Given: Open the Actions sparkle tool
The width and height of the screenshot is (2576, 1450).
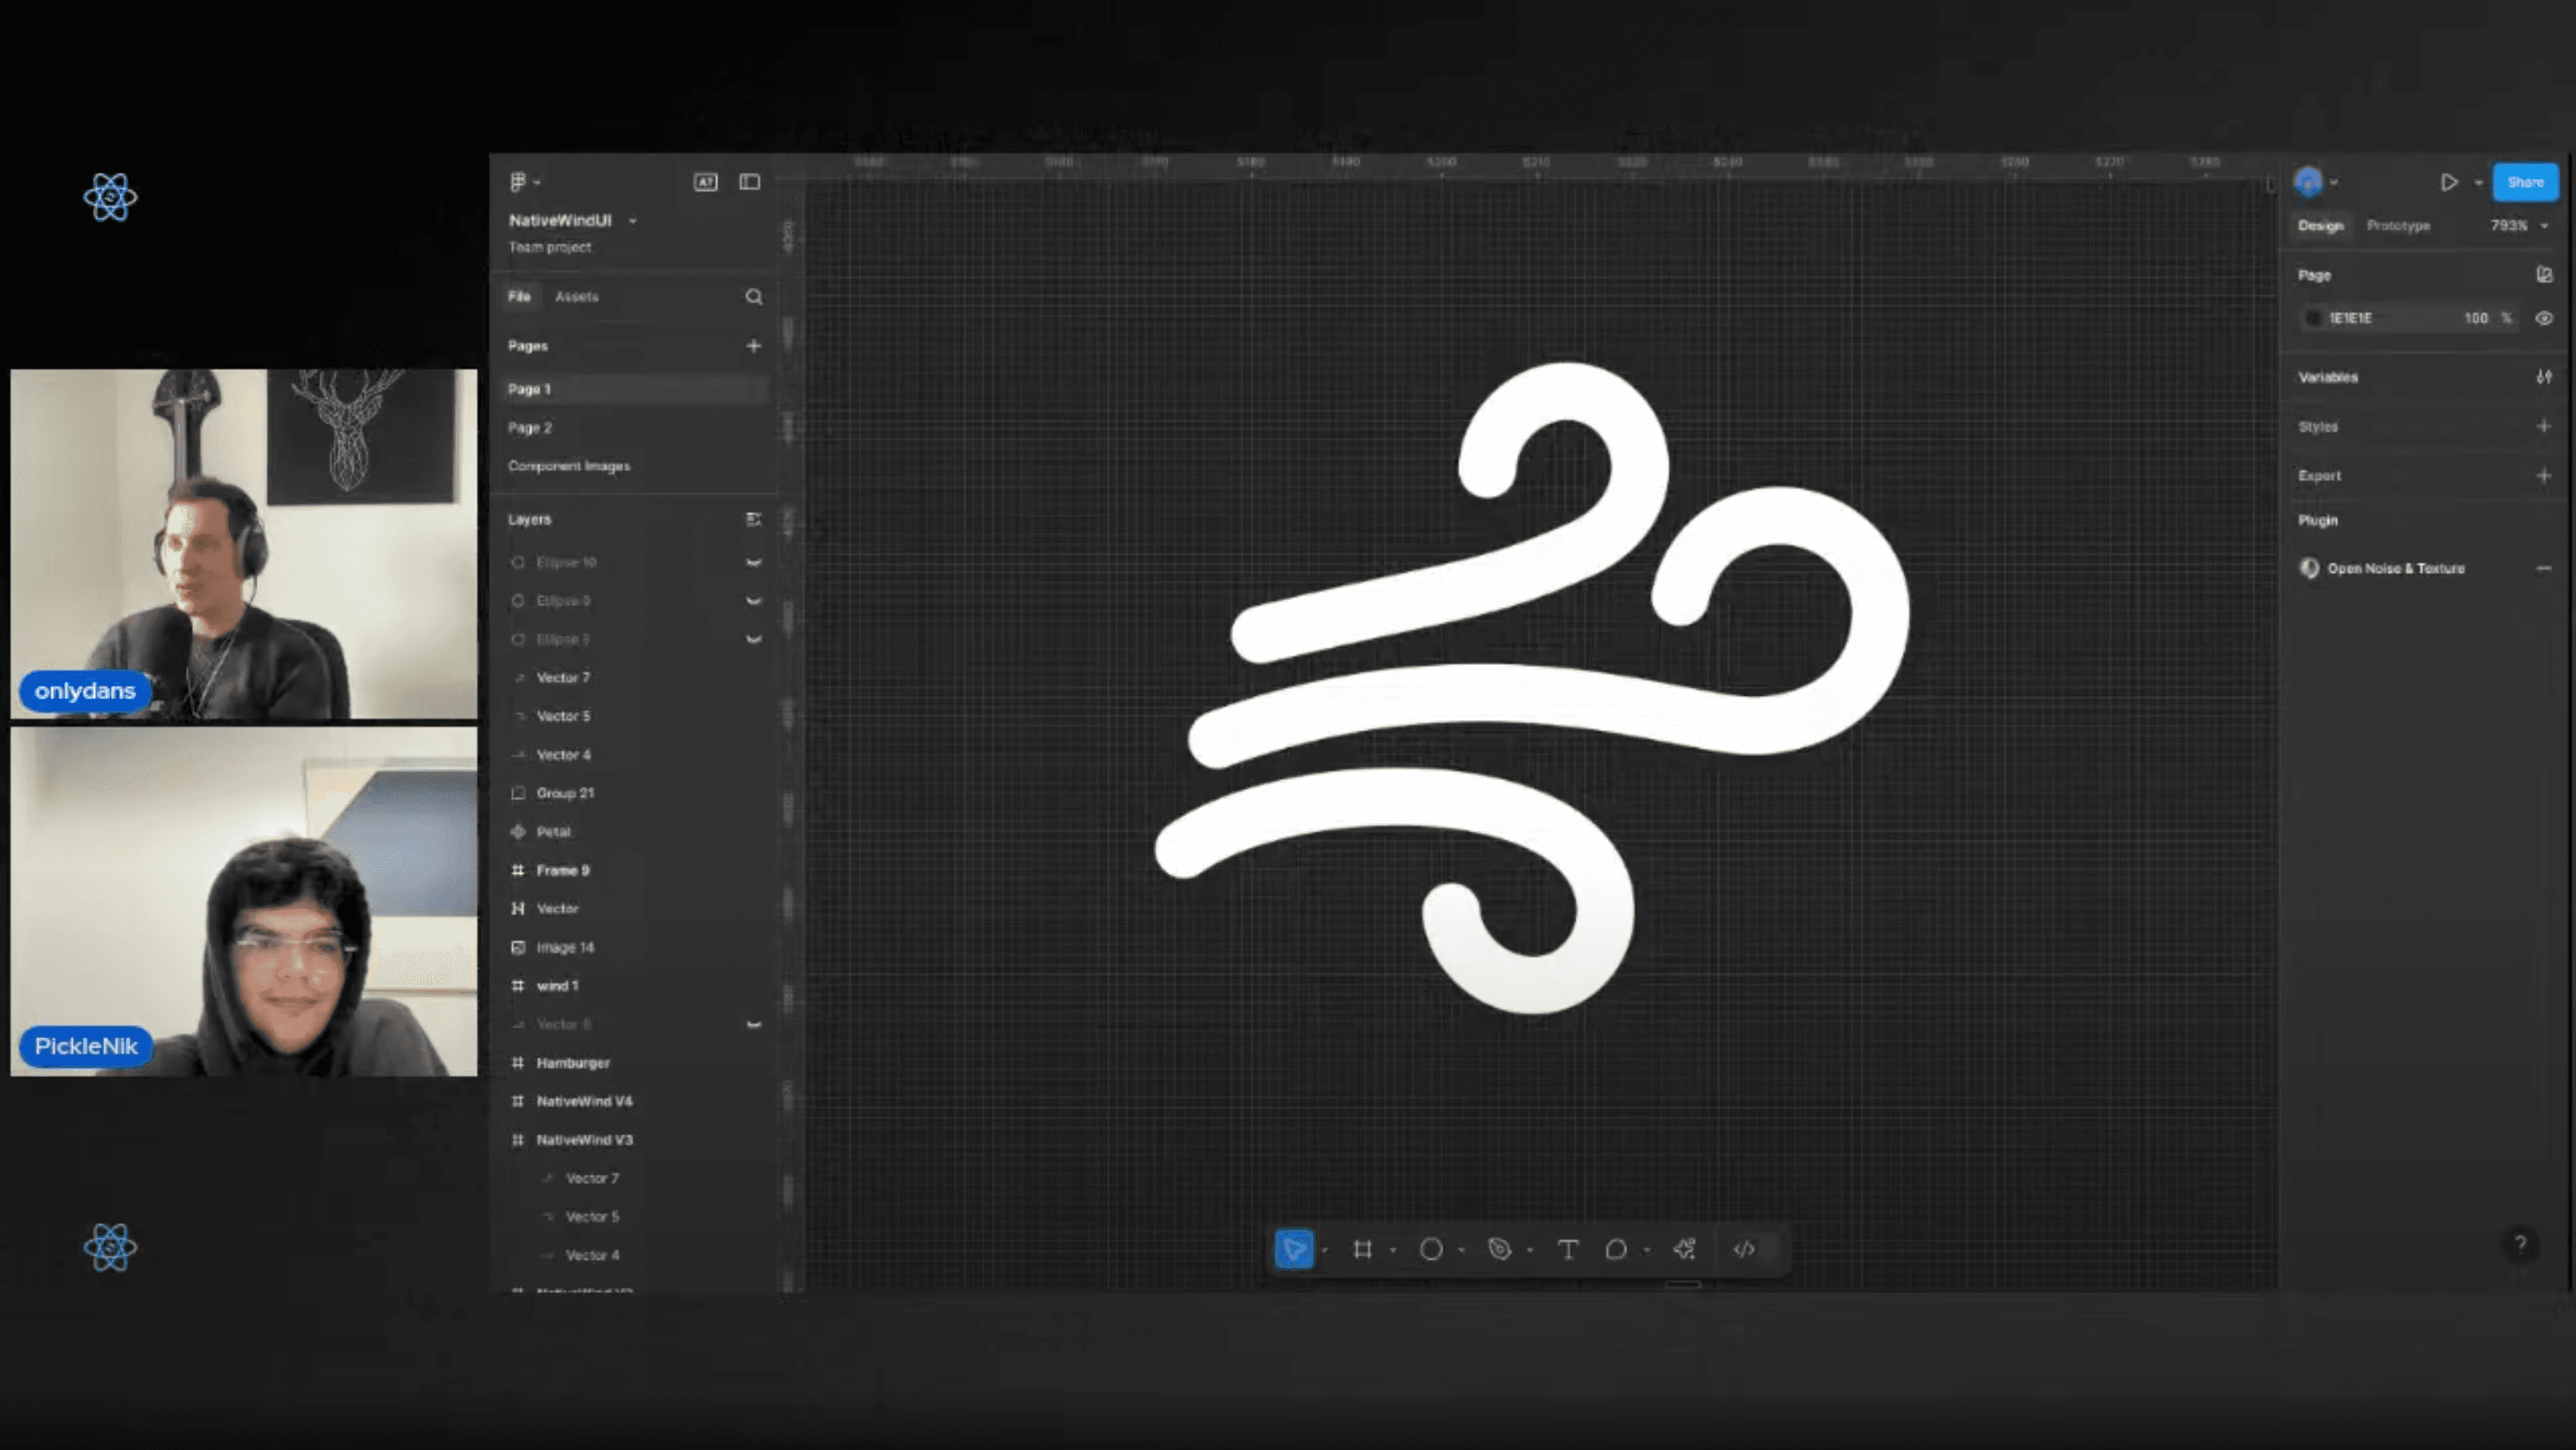Looking at the screenshot, I should tap(1685, 1249).
